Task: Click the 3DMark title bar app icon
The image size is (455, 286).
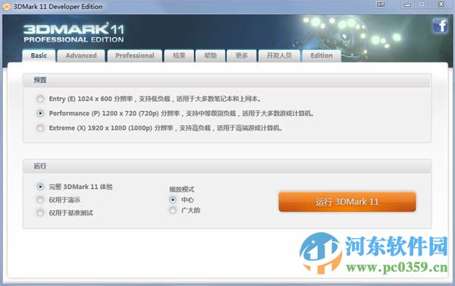Action: coord(6,6)
